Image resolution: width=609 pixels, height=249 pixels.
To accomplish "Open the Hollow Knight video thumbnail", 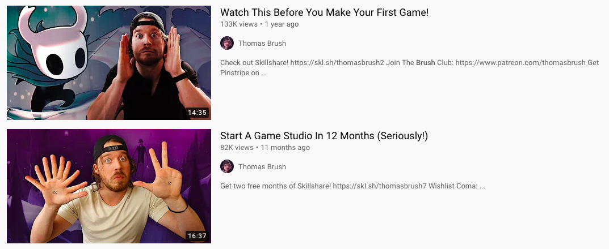I will tap(109, 63).
